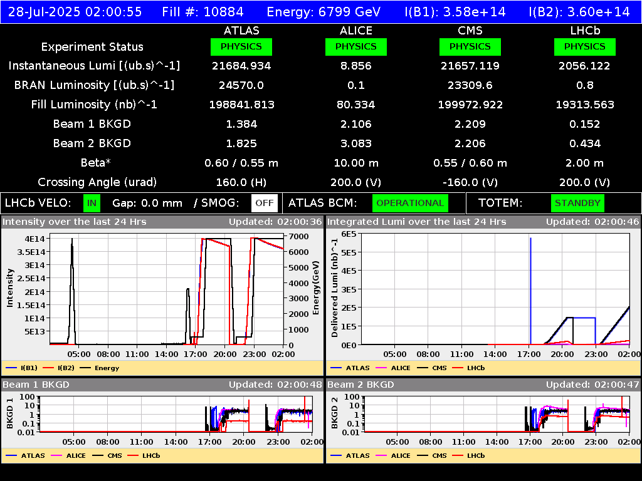This screenshot has width=642, height=481.
Task: Click CMS legend entry in Beam 2 BKGD chart
Action: (431, 455)
